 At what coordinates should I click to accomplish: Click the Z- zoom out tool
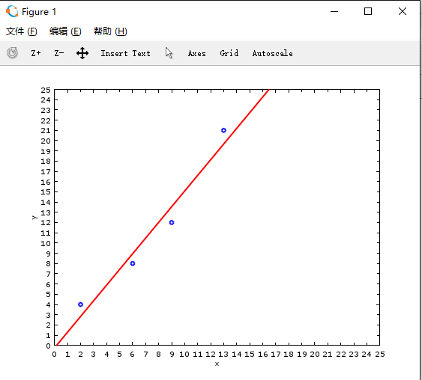pos(59,53)
